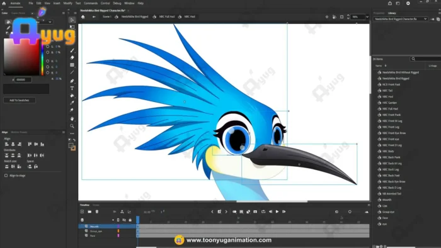
Task: Toggle outline color of Mounth layer
Action: click(118, 227)
